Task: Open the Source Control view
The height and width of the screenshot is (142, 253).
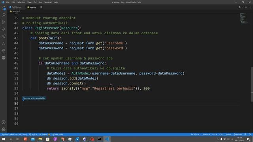Action: [4, 22]
